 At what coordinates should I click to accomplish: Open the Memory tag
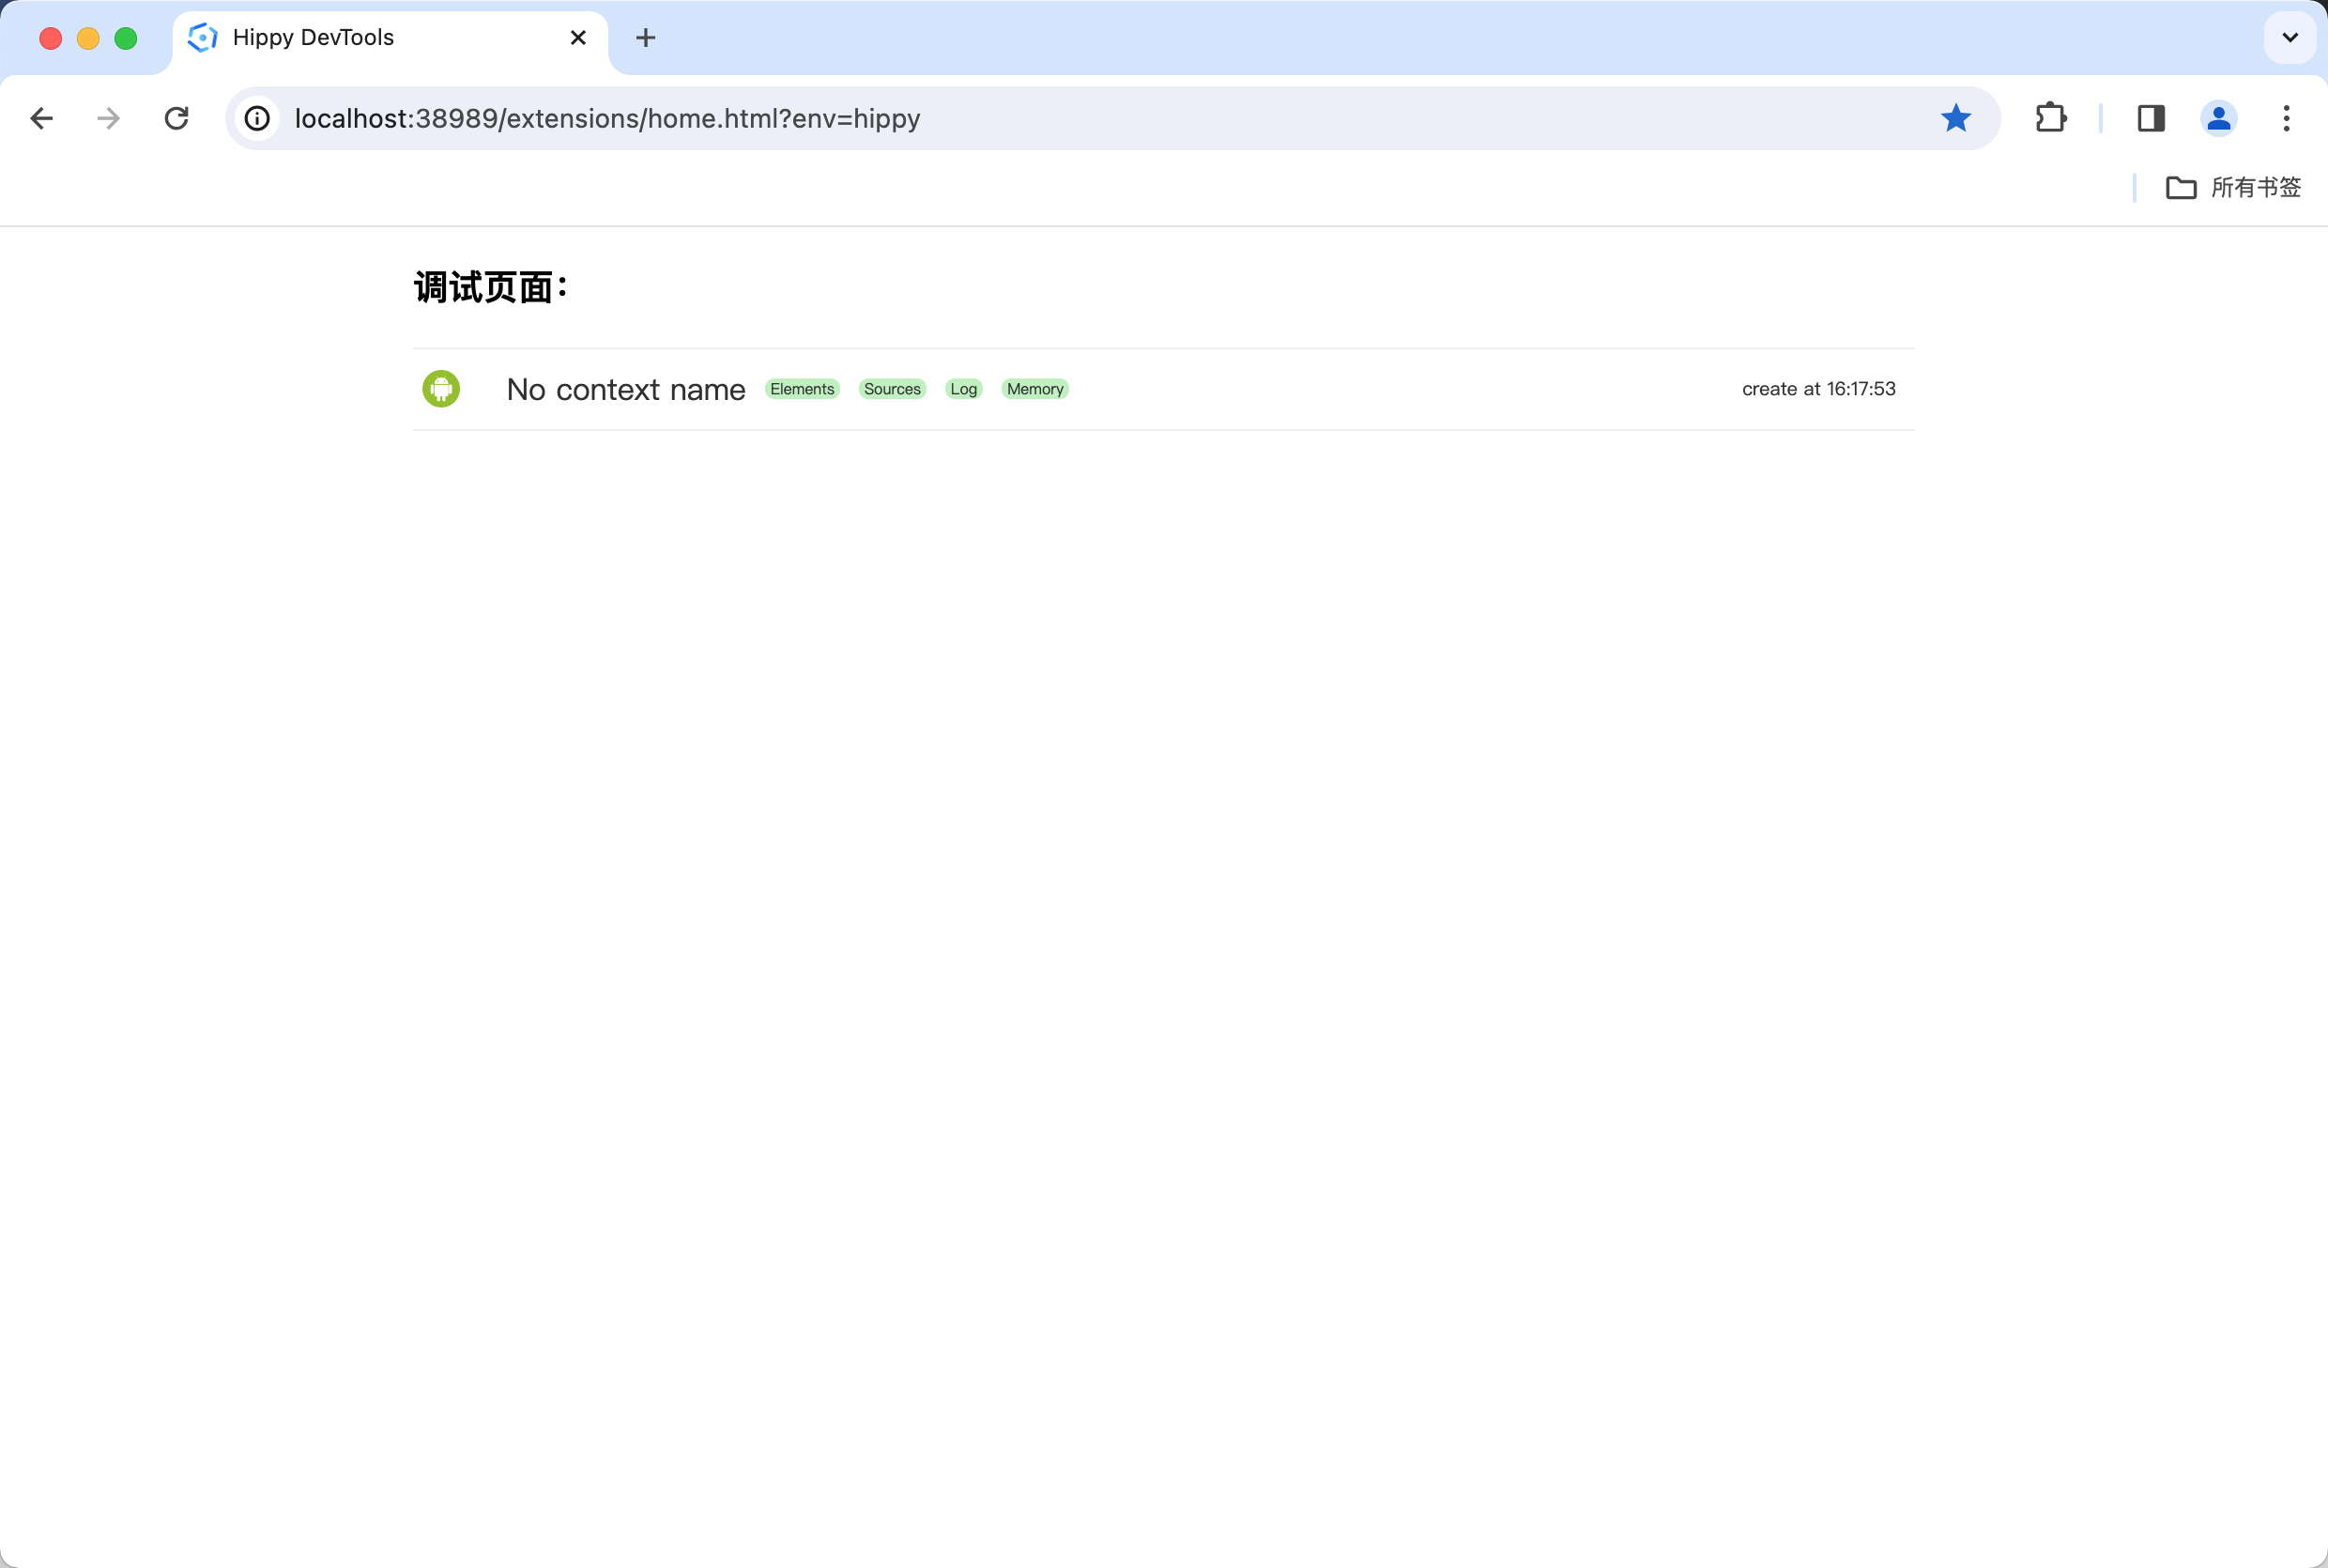[x=1034, y=389]
